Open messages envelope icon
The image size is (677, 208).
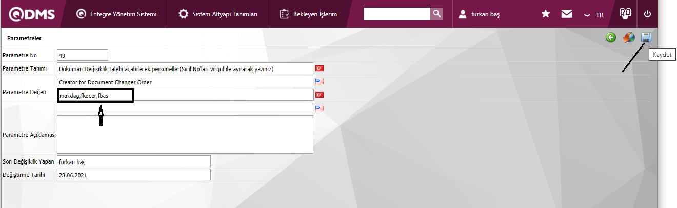click(x=567, y=14)
